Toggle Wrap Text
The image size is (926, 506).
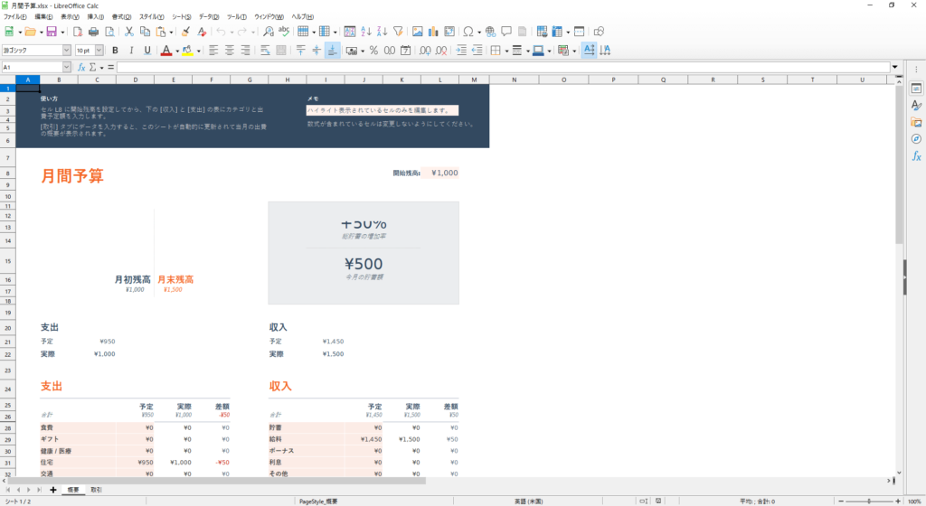(265, 51)
